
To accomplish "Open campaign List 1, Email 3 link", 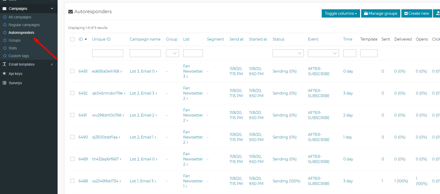I will coord(143,181).
